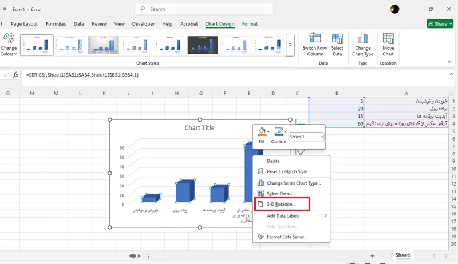Switch to the Format ribbon tab
The image size is (458, 264).
250,24
